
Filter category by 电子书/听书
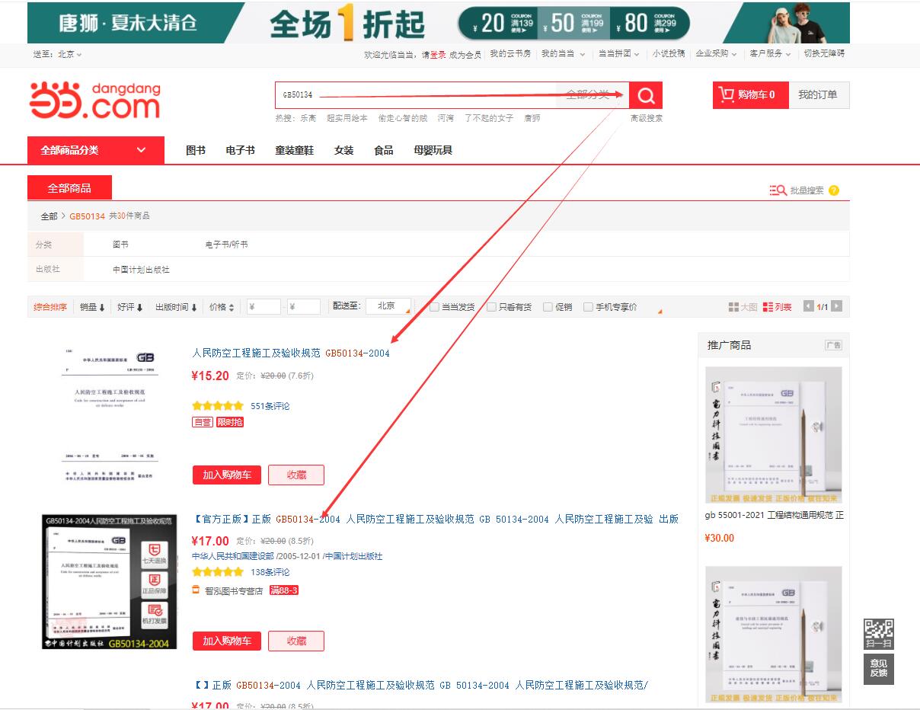226,245
